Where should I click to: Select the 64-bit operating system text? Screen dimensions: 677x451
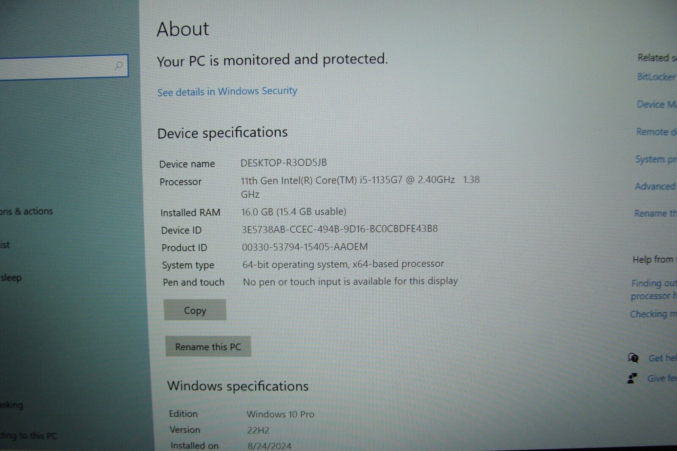pos(343,264)
